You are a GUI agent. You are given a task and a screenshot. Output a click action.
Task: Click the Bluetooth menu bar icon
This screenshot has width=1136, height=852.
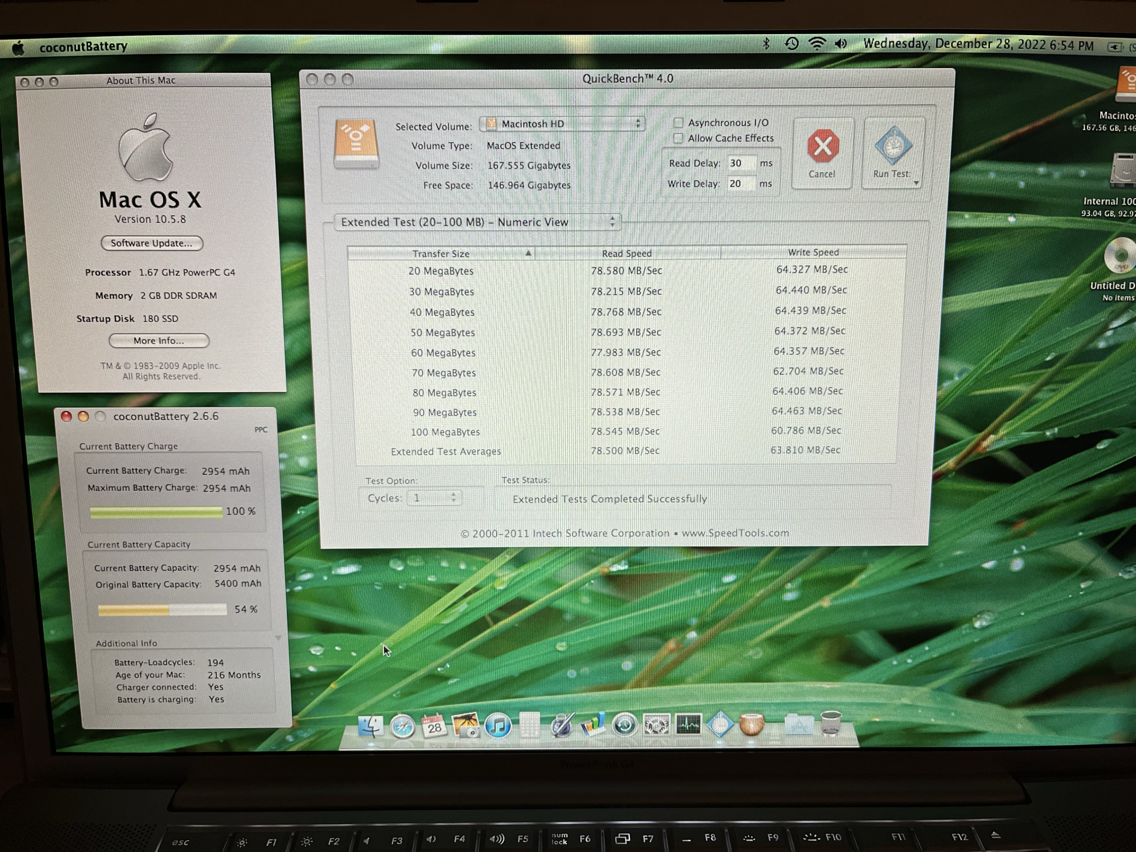coord(766,44)
